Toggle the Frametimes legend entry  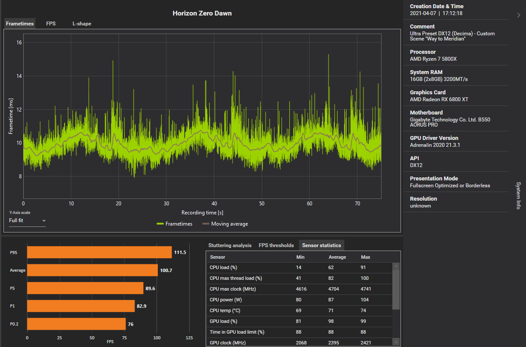175,224
